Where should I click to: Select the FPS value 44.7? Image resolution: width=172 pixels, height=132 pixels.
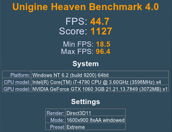(100, 21)
